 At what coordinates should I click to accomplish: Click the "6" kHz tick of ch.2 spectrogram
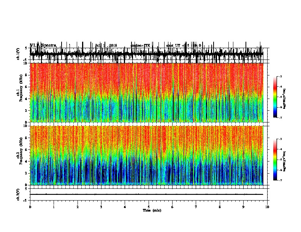pyautogui.click(x=27, y=150)
